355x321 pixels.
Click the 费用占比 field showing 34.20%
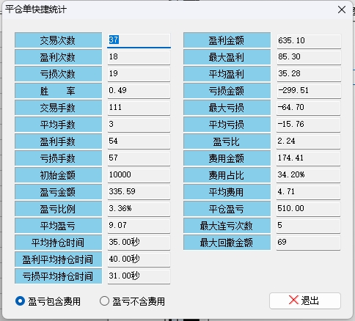[x=309, y=175]
